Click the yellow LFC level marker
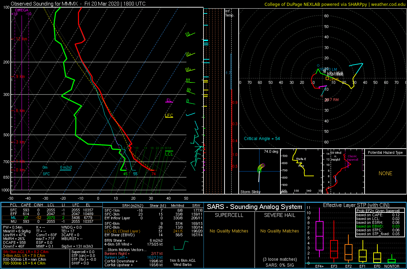407x269 pixels. pos(169,116)
